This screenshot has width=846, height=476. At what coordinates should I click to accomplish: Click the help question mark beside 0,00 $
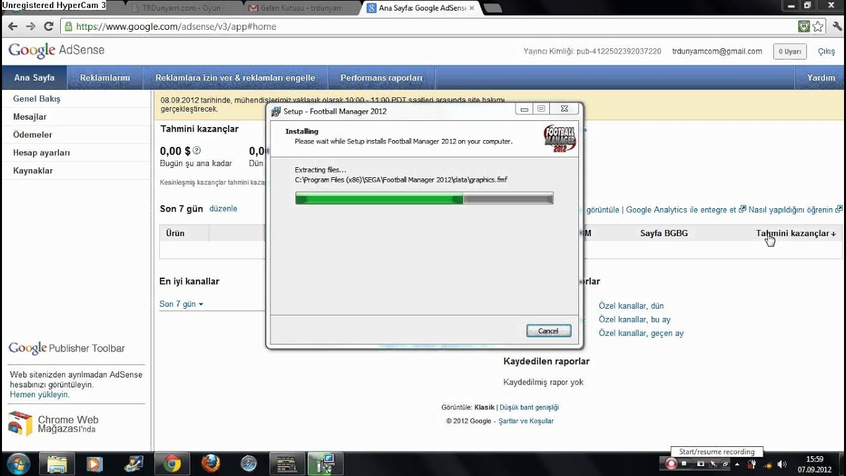coord(197,151)
